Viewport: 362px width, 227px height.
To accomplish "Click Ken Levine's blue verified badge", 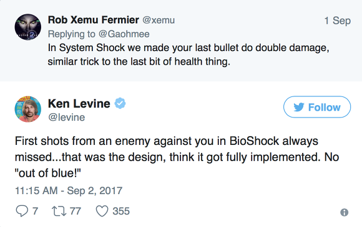I will (x=120, y=103).
